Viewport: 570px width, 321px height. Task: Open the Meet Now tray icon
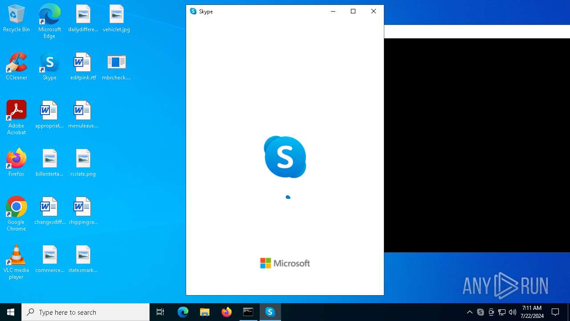tap(491, 312)
